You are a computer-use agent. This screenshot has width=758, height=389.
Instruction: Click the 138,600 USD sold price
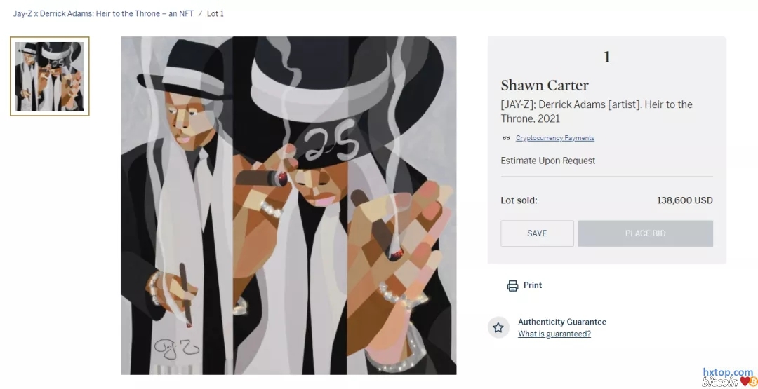click(x=684, y=200)
